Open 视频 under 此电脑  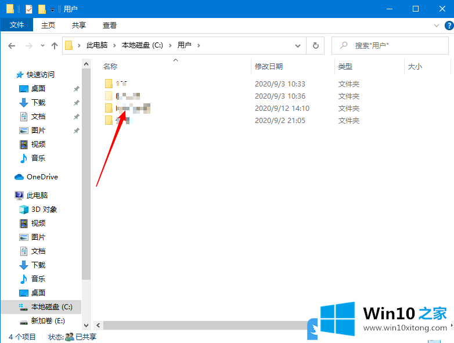38,223
